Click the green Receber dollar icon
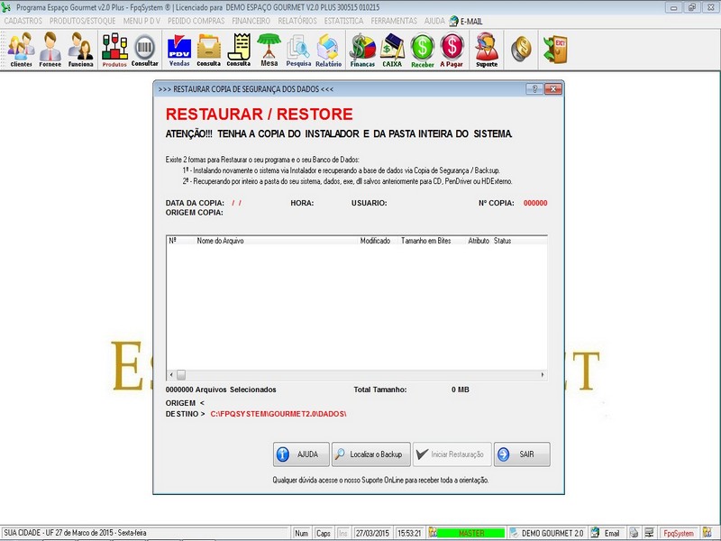Screen dimensions: 721x541 (423, 50)
